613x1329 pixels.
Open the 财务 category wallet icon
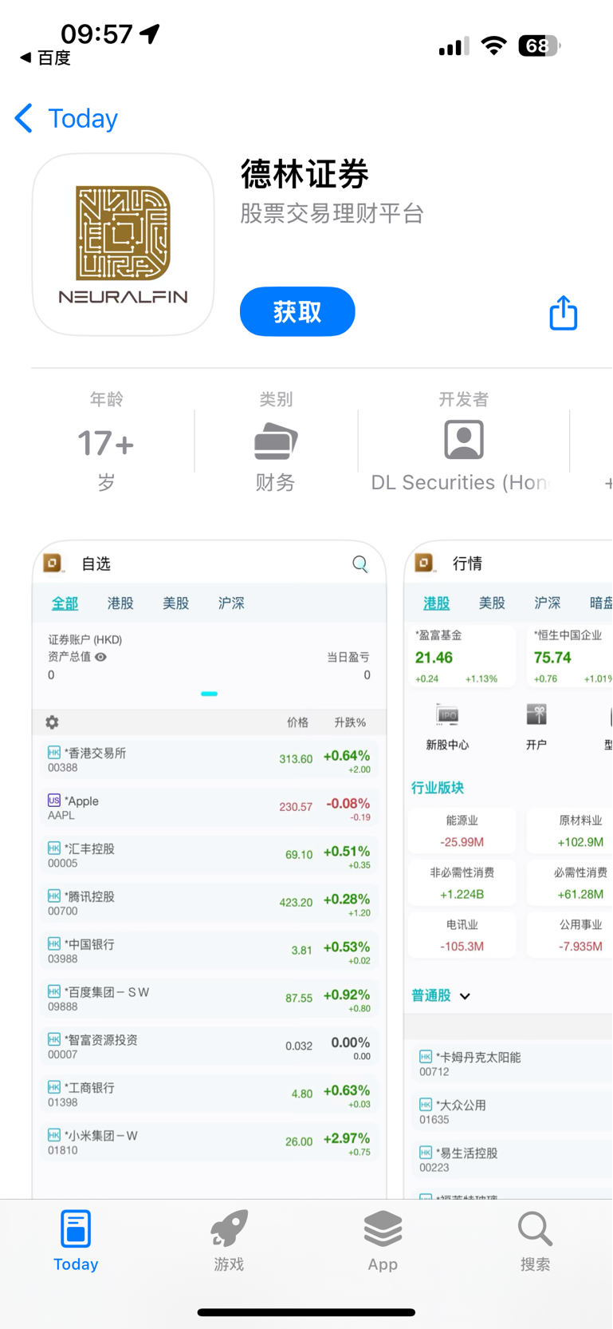(276, 441)
